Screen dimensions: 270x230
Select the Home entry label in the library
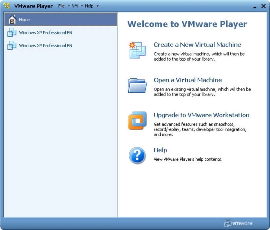click(24, 20)
